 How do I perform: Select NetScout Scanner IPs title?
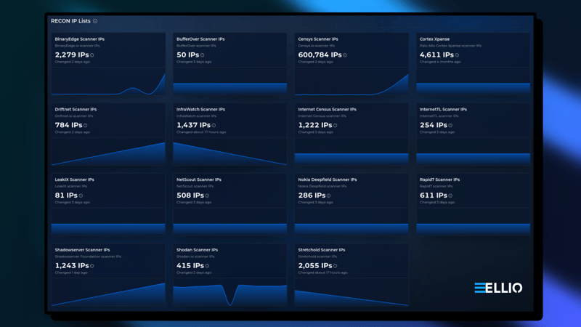click(x=199, y=179)
